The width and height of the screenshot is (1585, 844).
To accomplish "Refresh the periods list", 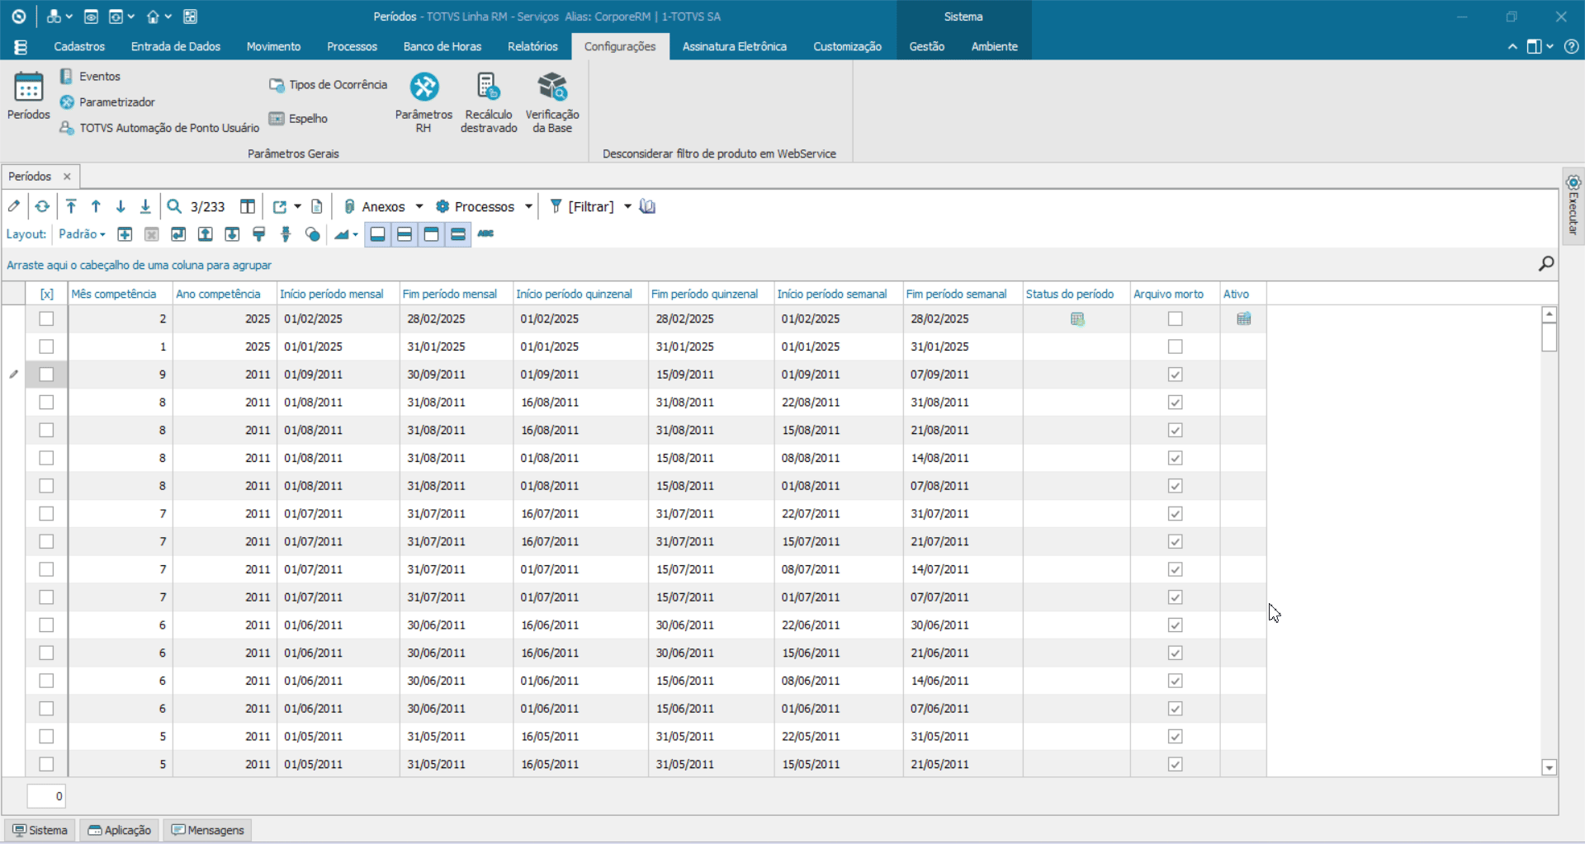I will tap(42, 206).
